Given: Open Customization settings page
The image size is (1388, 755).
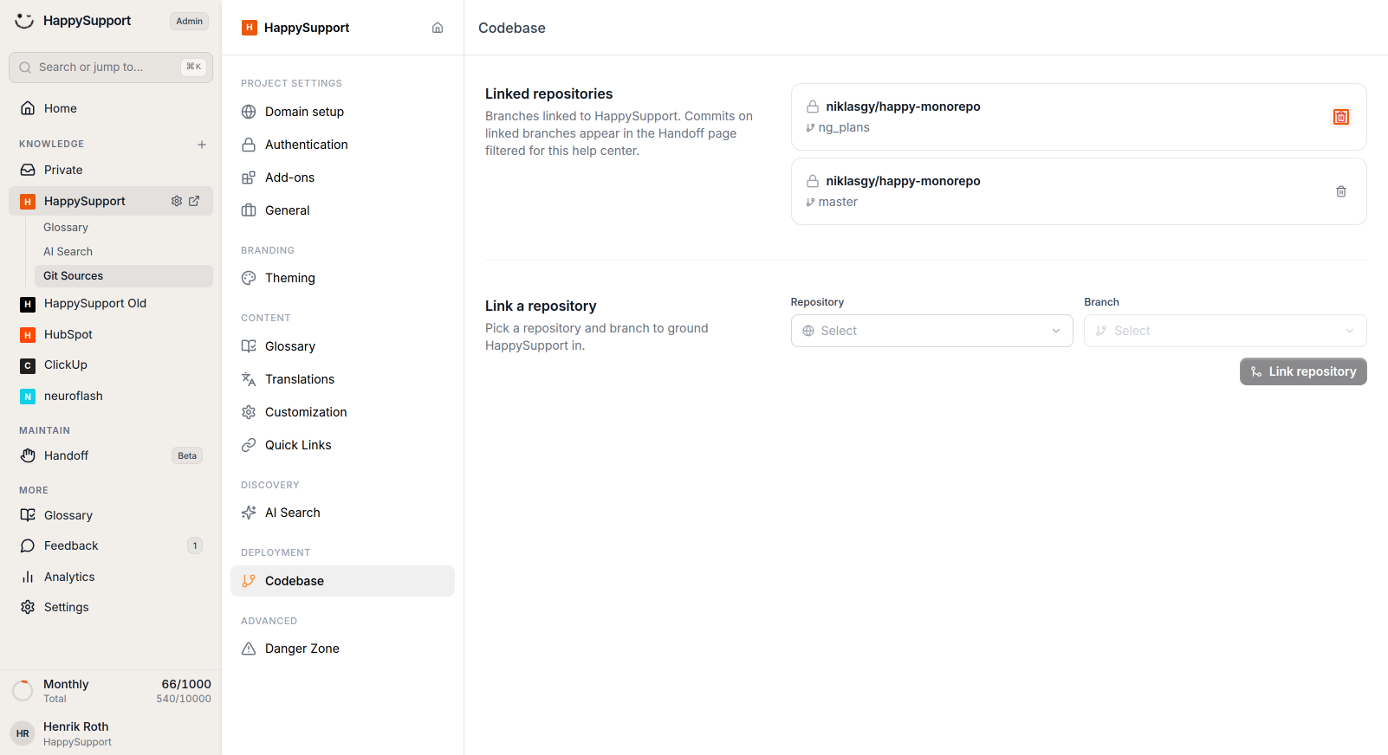Looking at the screenshot, I should [342, 412].
